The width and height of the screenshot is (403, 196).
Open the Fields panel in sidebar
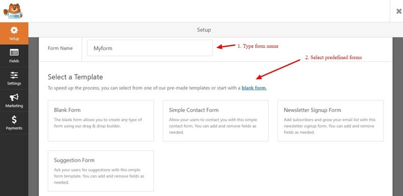click(14, 56)
